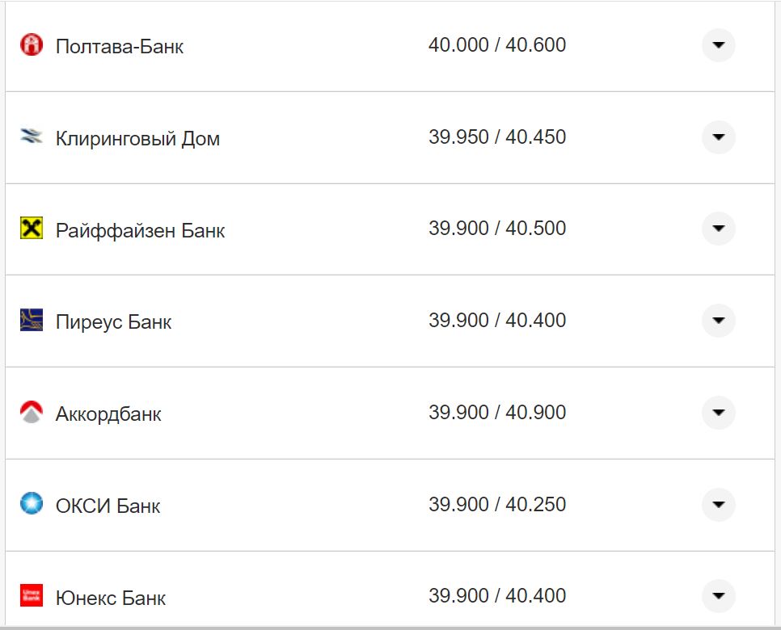This screenshot has height=630, width=781.
Task: Click the red Юнекс Банк logo
Action: [31, 595]
